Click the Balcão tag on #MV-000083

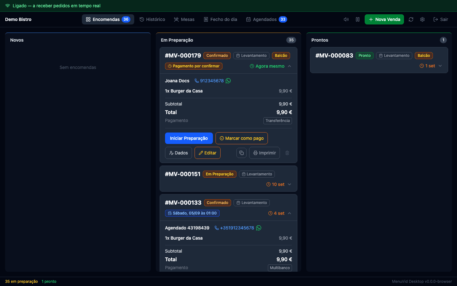(x=424, y=56)
